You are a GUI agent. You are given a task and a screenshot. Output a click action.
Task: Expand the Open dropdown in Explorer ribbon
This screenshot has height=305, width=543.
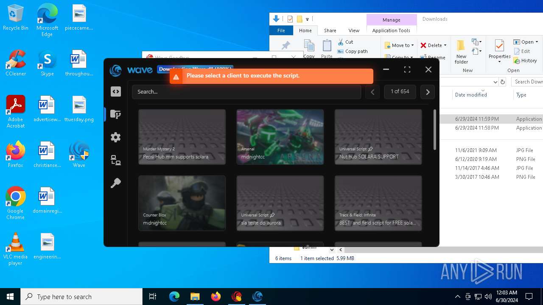coord(537,42)
